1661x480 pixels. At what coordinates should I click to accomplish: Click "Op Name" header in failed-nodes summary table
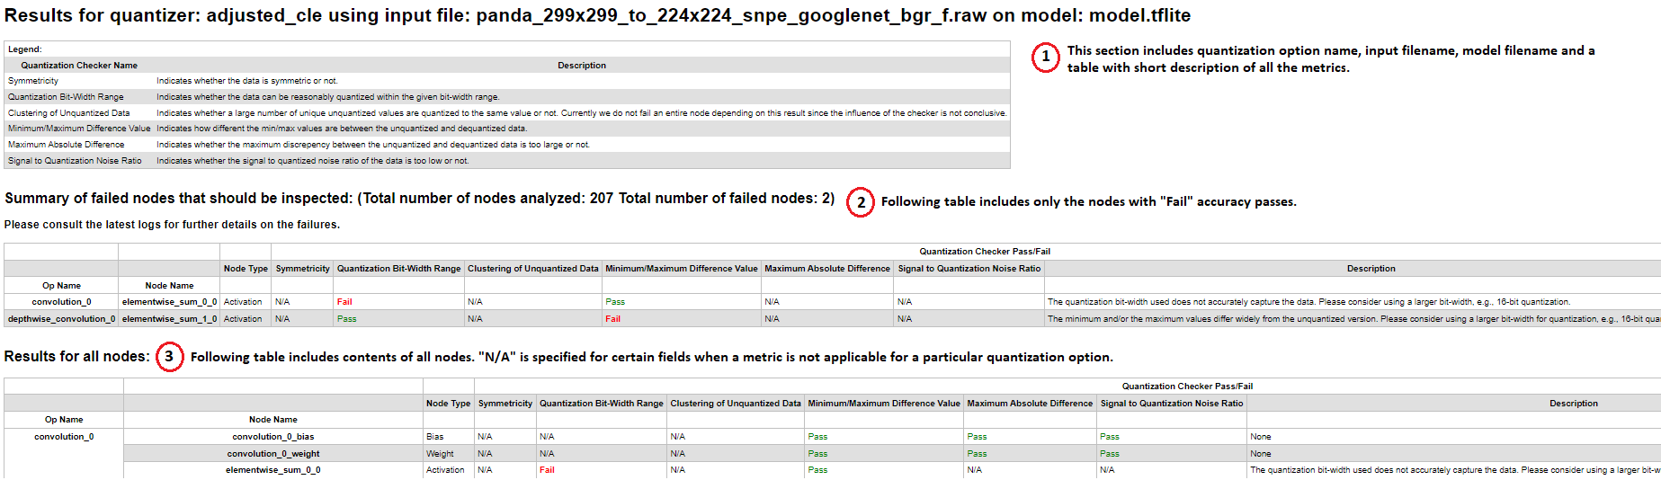(61, 286)
